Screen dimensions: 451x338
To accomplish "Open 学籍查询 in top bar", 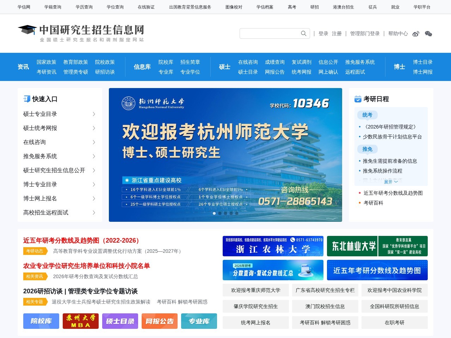I will [x=53, y=7].
